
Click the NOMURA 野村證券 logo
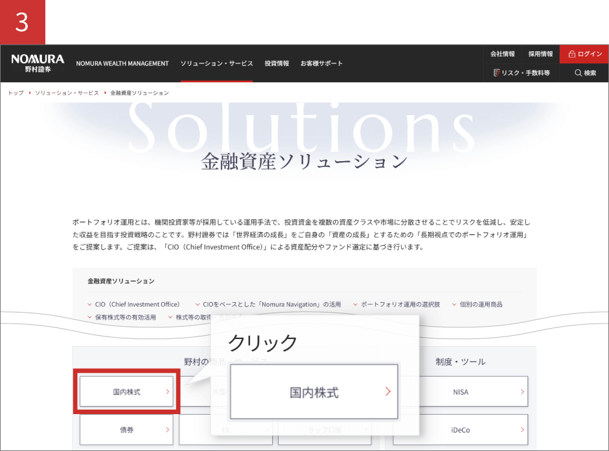point(38,63)
